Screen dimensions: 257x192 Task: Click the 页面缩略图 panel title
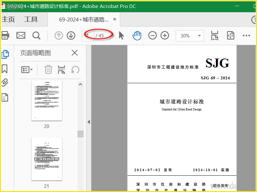pos(35,53)
